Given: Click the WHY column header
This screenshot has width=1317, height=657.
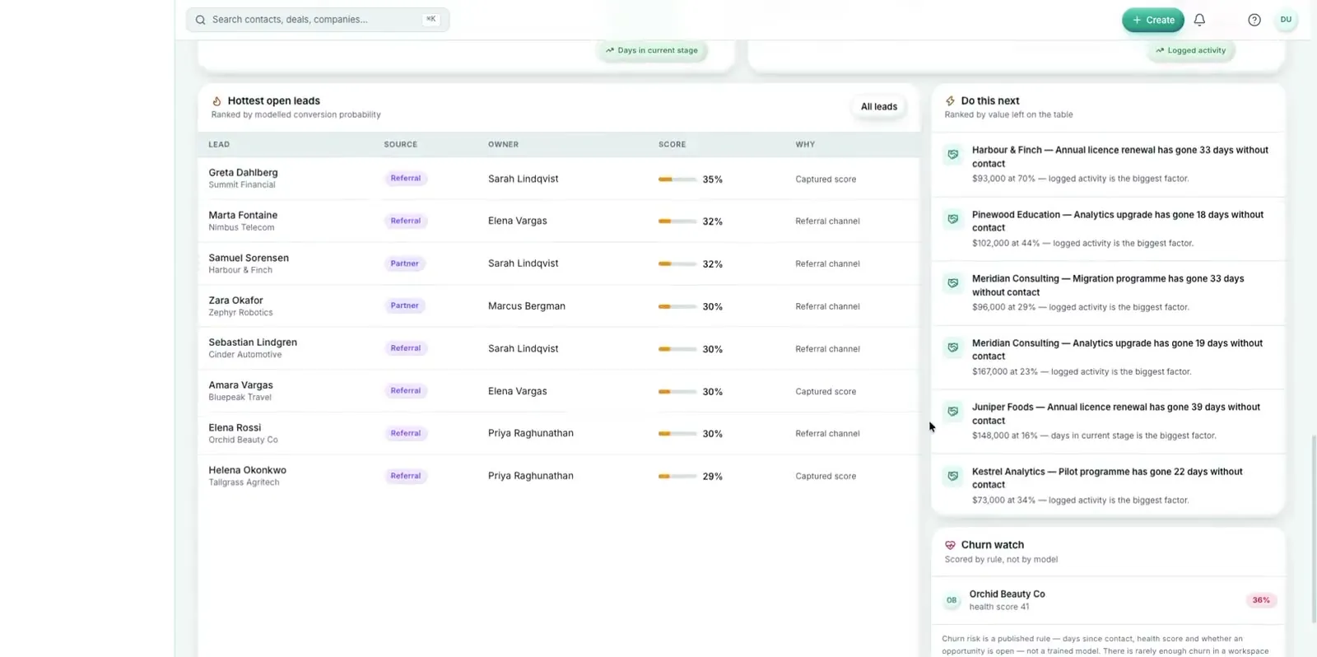Looking at the screenshot, I should pyautogui.click(x=805, y=145).
